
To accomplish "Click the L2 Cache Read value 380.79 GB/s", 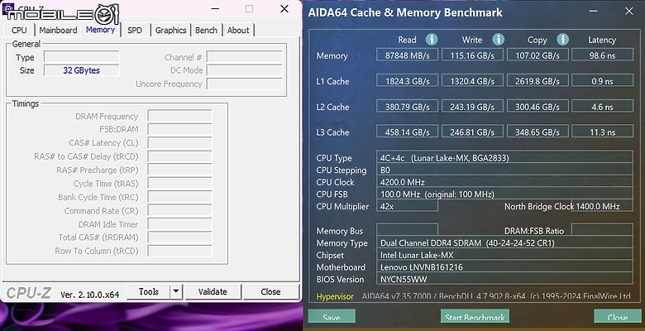I will coord(407,106).
